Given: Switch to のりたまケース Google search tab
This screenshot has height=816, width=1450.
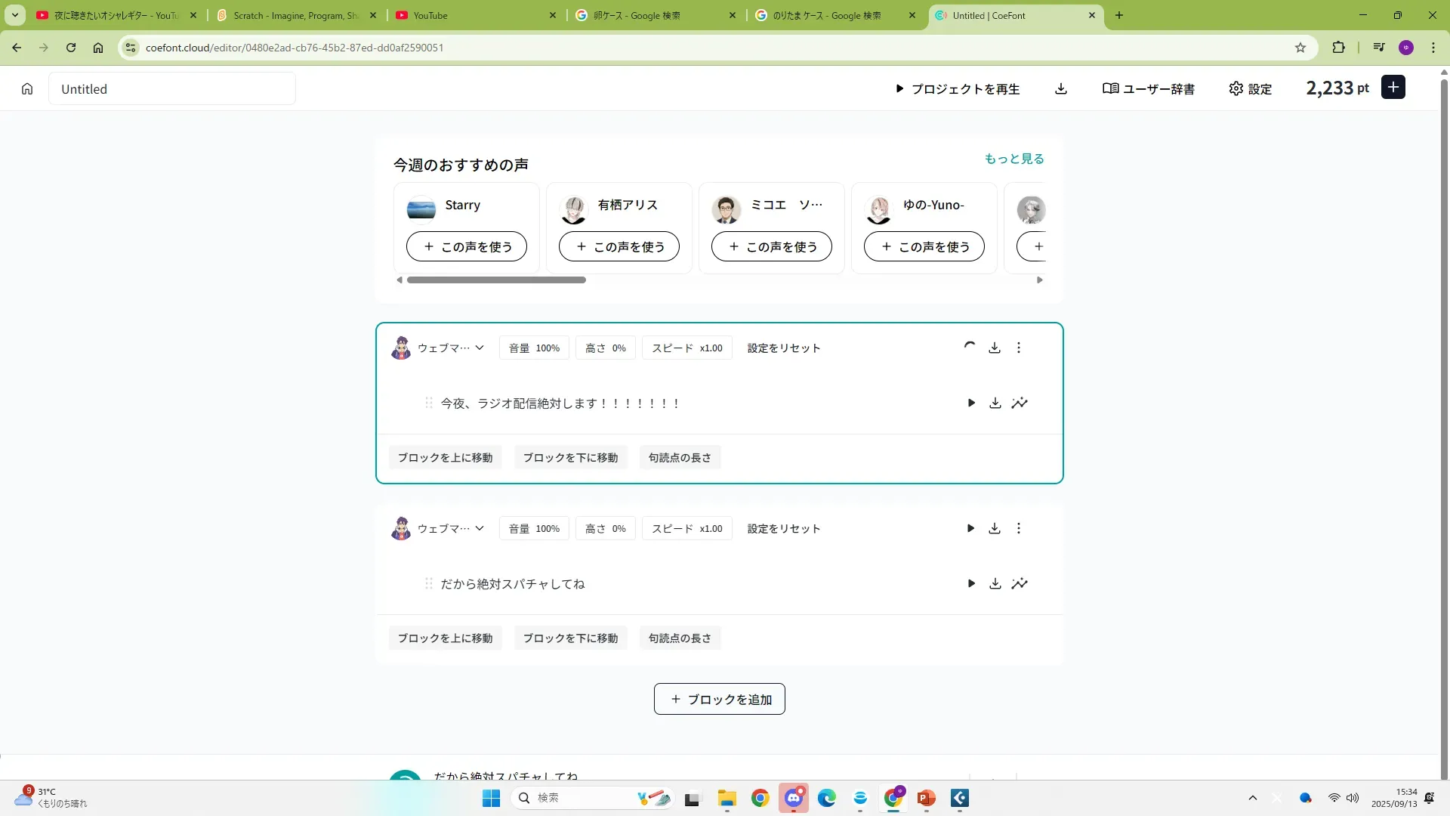Looking at the screenshot, I should (826, 15).
